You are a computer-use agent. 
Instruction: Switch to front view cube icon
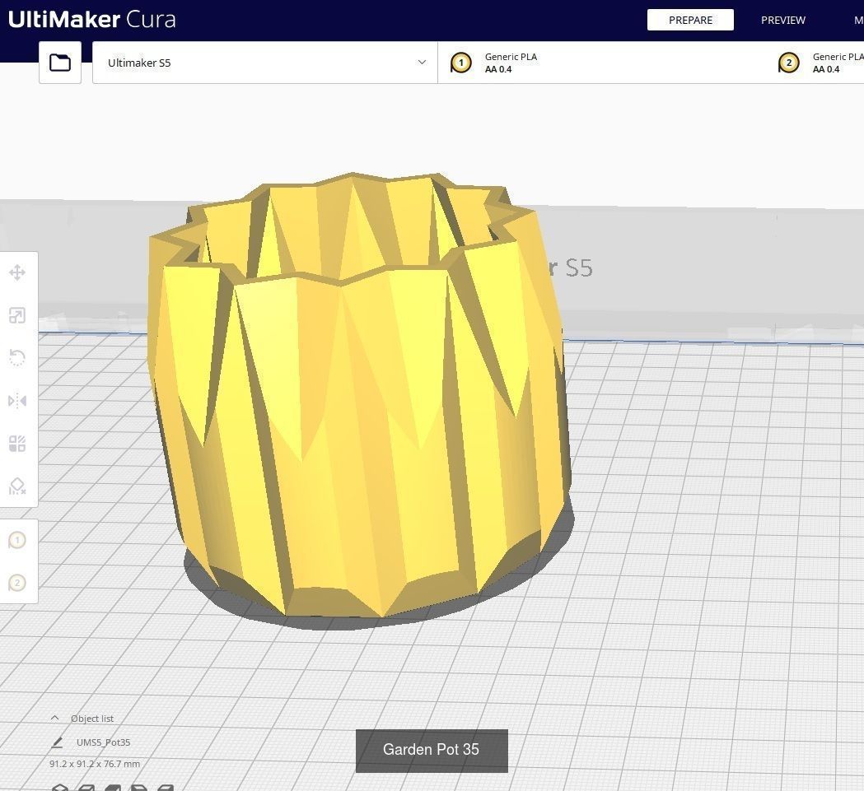click(x=86, y=787)
